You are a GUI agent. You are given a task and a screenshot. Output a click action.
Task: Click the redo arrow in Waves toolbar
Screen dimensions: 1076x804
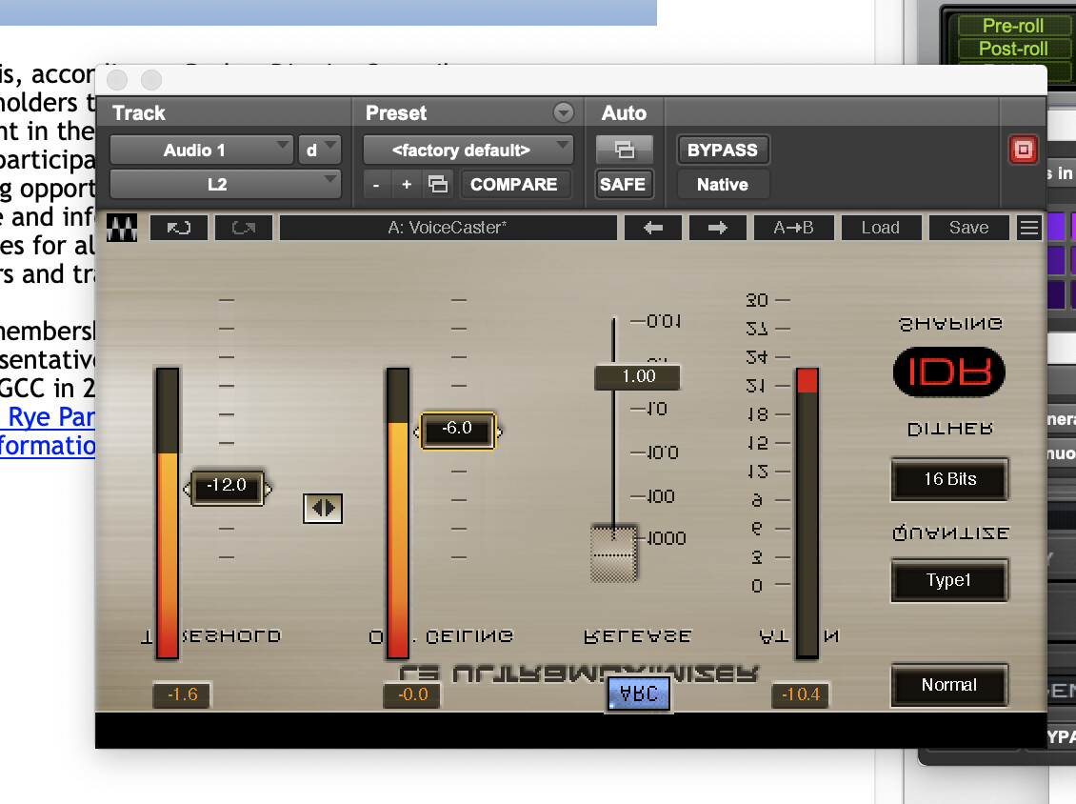coord(244,228)
